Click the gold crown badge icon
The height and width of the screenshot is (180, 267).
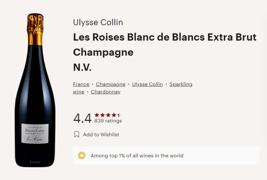[82, 155]
